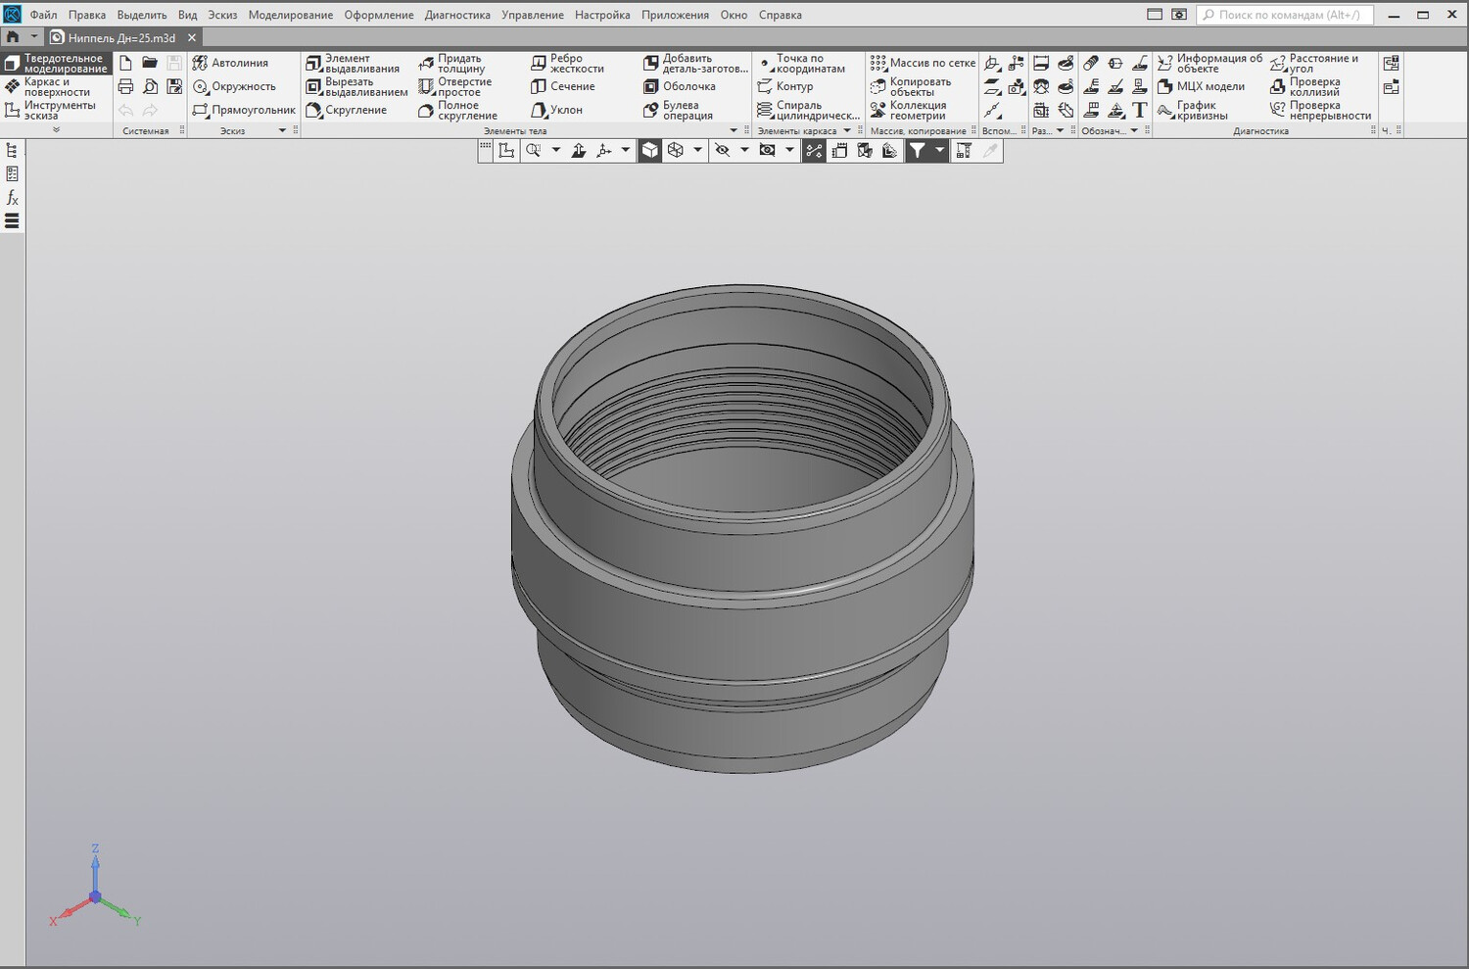Screen dimensions: 1469x969
Task: Select the Скругление fillet tool
Action: click(x=346, y=110)
